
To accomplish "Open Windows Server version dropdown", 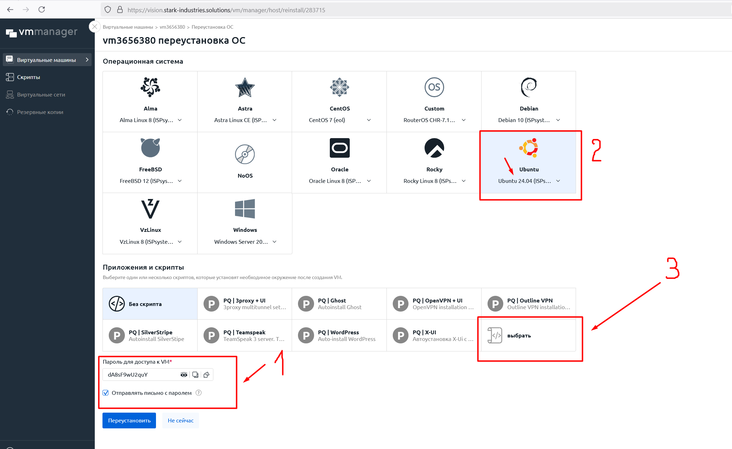I will [x=245, y=242].
